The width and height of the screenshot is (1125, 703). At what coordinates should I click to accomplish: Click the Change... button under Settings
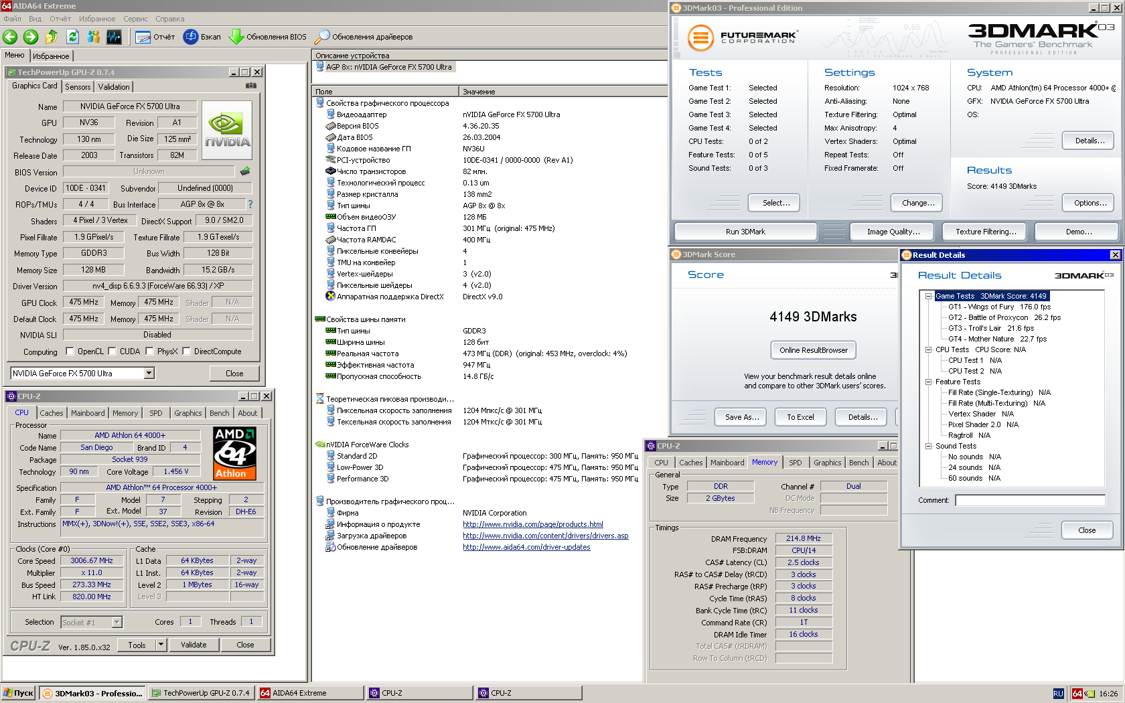[x=918, y=203]
